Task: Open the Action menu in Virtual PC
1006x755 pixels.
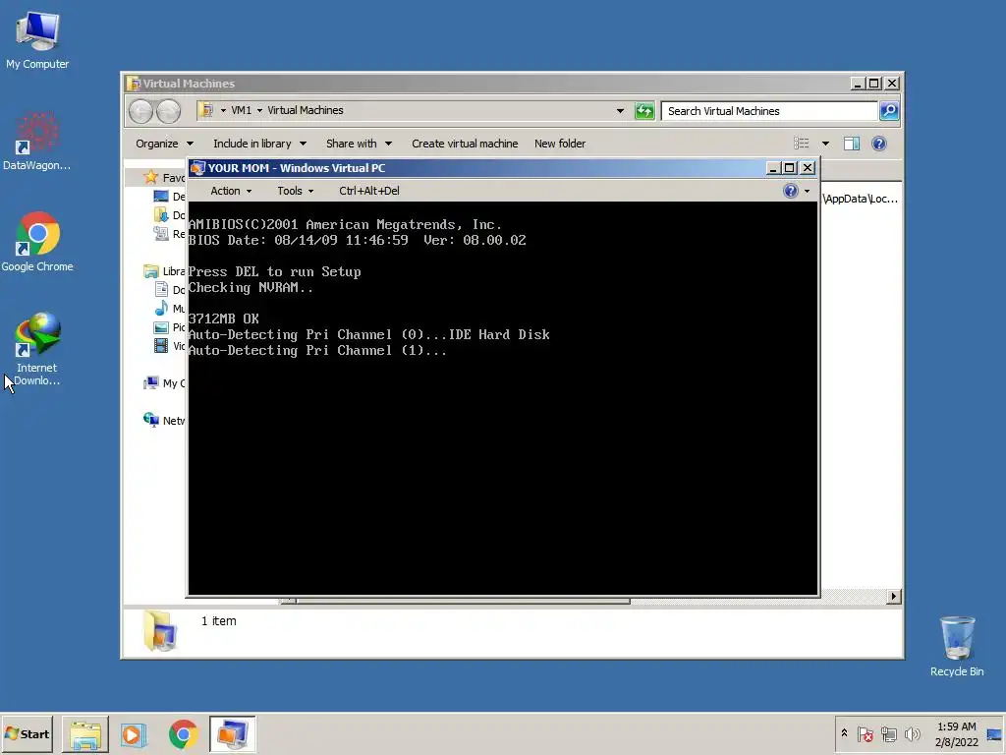Action: coord(230,191)
